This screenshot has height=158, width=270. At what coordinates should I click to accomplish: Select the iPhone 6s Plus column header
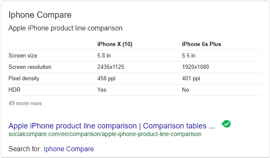tap(201, 44)
